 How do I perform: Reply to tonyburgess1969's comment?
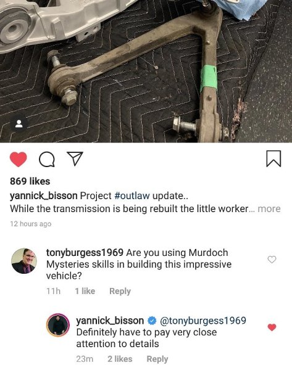(x=120, y=291)
